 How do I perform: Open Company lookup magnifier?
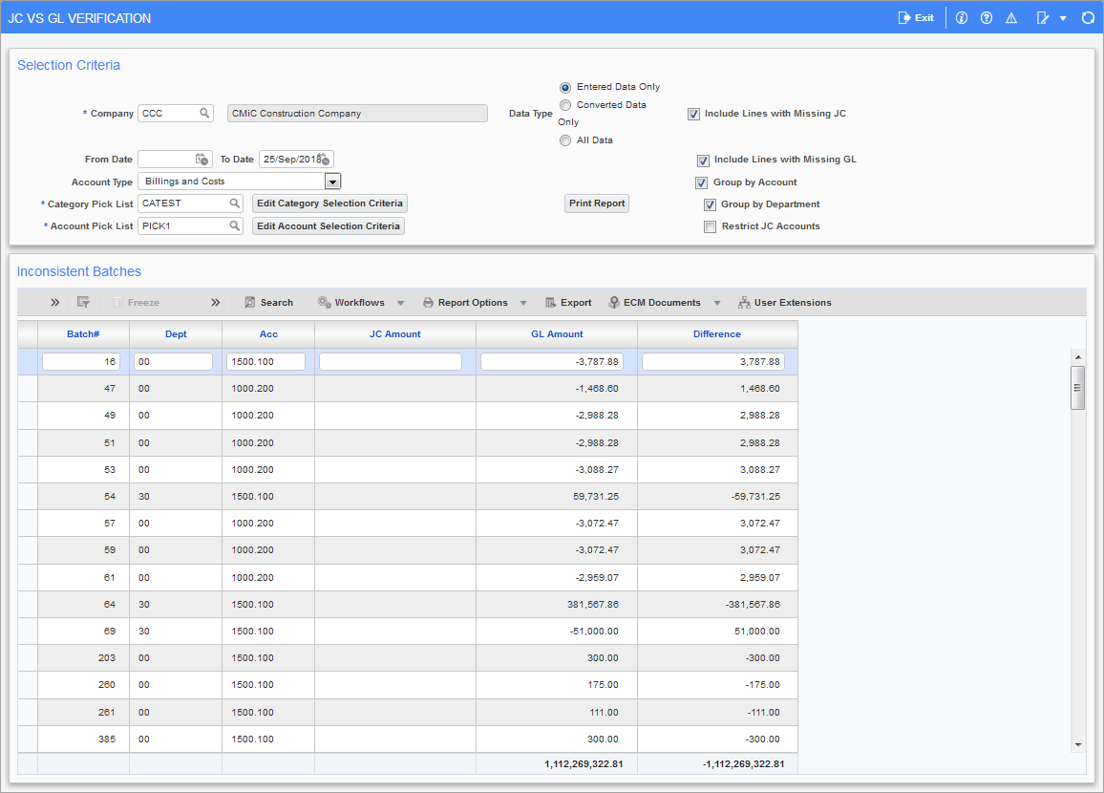click(x=204, y=113)
